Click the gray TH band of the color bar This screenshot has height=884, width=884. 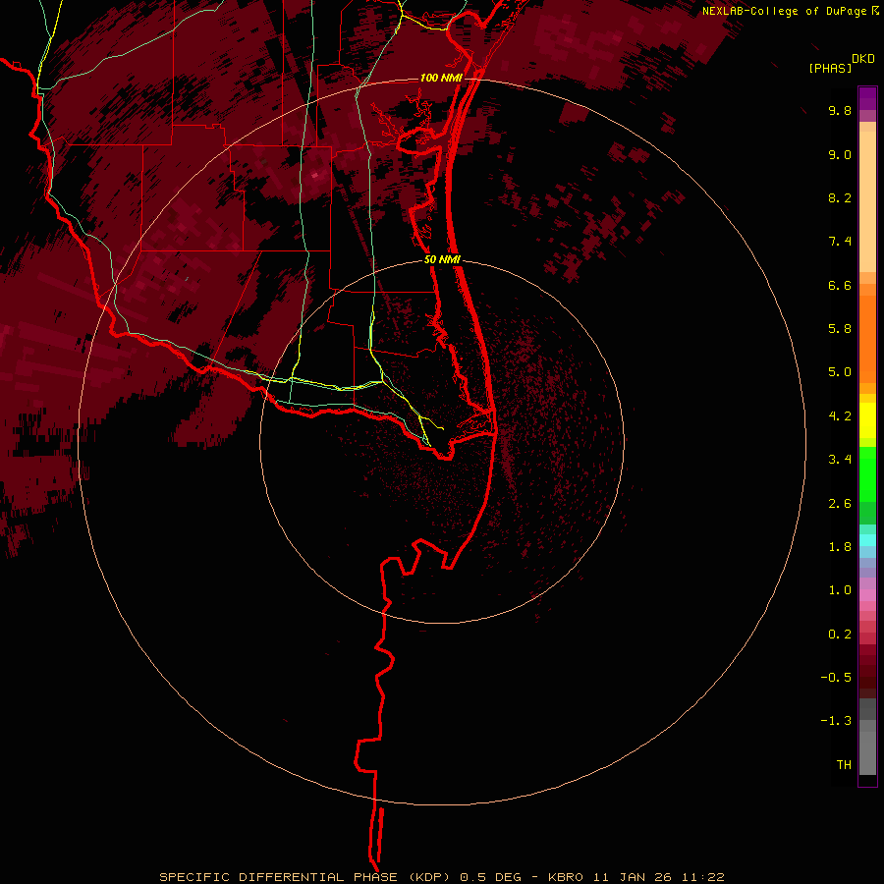[867, 752]
